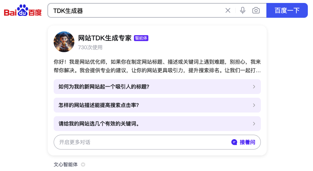Click the purple 智能体 badge
The width and height of the screenshot is (313, 171).
[x=141, y=38]
